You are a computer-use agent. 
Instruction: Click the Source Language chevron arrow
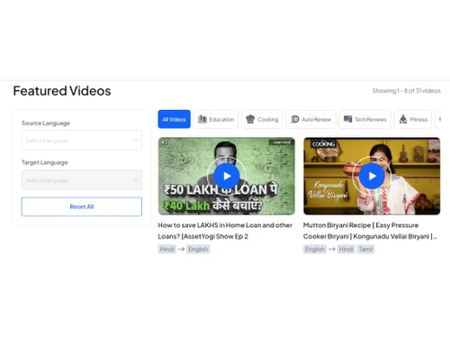(136, 141)
